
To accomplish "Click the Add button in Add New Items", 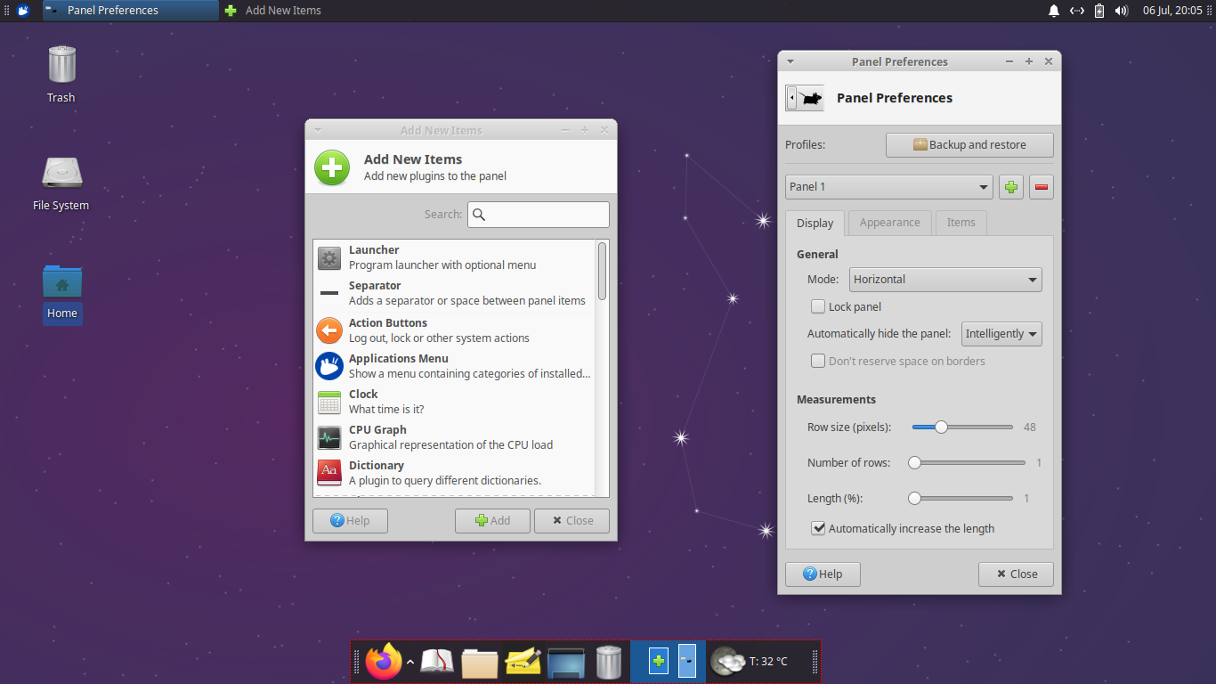I will pos(492,520).
